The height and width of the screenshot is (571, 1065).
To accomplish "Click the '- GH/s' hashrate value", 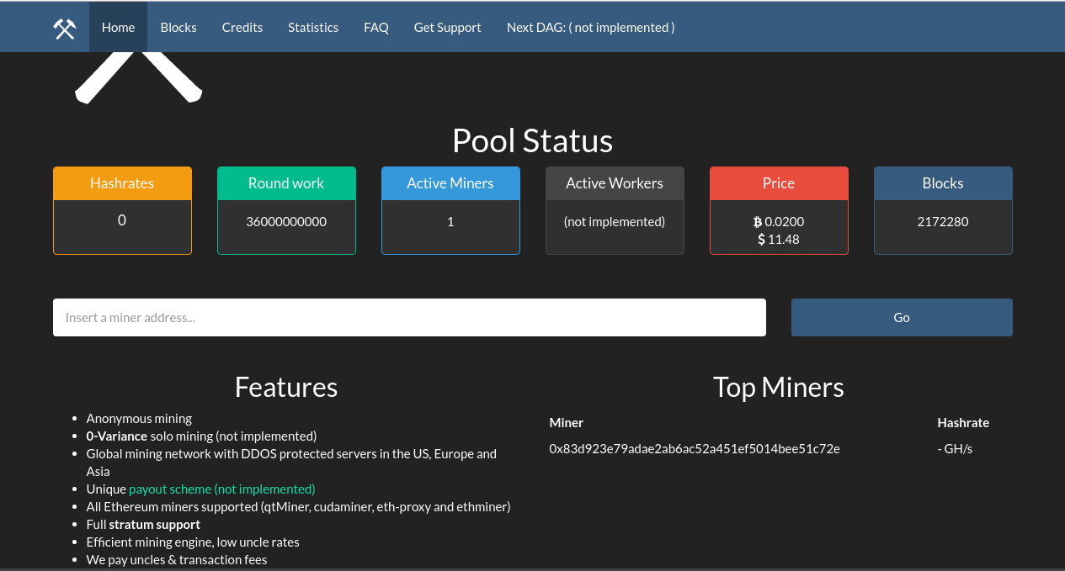I will (x=955, y=448).
